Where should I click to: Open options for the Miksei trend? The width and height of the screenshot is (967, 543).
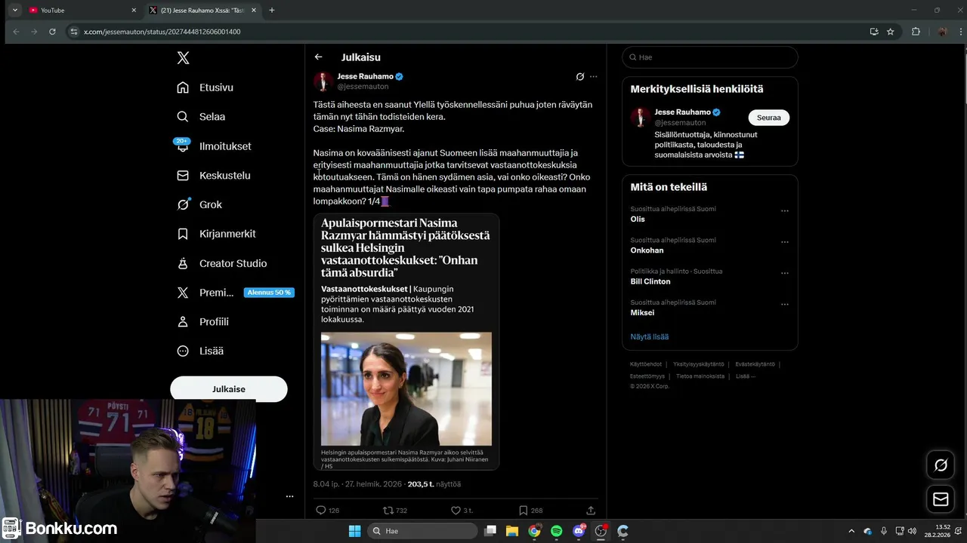[784, 305]
